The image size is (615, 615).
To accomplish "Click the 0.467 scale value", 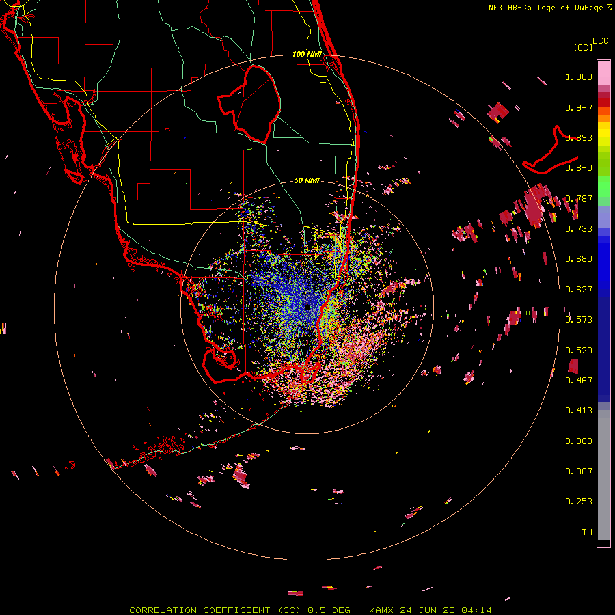I will click(x=579, y=381).
